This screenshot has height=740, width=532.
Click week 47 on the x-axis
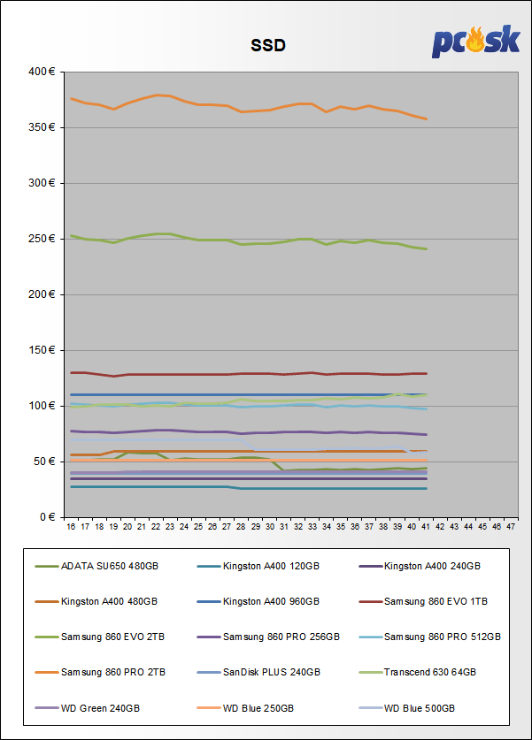click(x=511, y=527)
